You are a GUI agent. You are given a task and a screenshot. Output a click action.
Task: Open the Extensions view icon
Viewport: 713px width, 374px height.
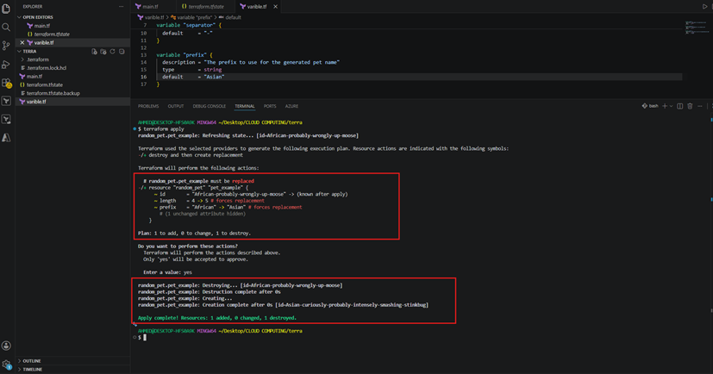(6, 83)
